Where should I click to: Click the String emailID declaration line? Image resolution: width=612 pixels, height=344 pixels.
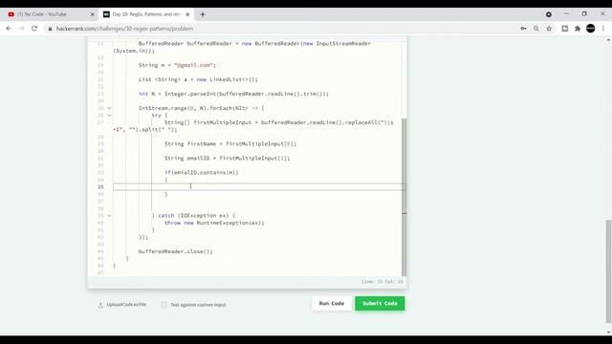[227, 159]
